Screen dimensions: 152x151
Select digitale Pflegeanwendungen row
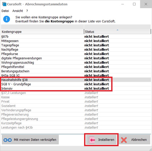76,58
